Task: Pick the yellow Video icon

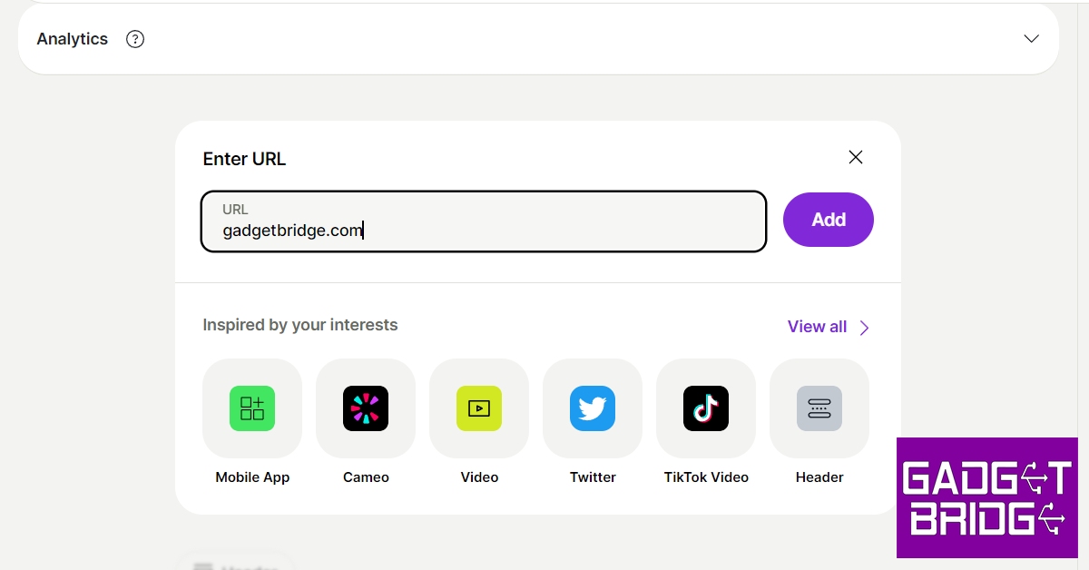Action: [479, 408]
